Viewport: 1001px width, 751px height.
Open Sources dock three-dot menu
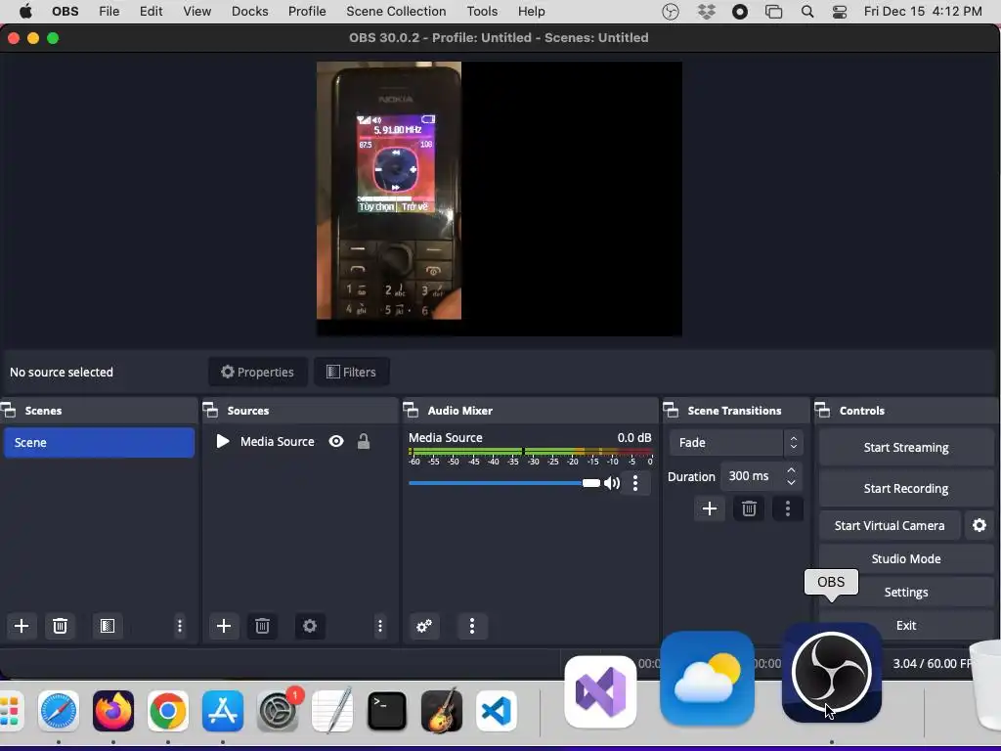click(x=380, y=626)
